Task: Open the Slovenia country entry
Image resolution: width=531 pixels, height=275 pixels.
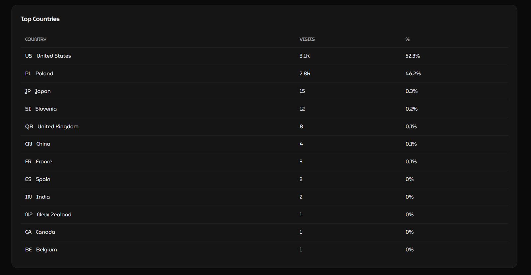Action: [46, 109]
